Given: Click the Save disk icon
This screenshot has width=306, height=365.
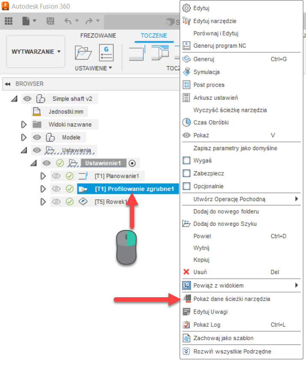Looking at the screenshot, I should [50, 21].
